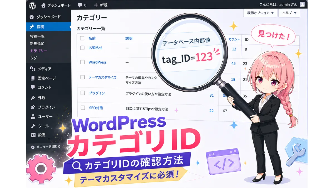Image resolution: width=334 pixels, height=188 pixels.
Task: Check the SEO対策 row checkbox
Action: (83, 108)
